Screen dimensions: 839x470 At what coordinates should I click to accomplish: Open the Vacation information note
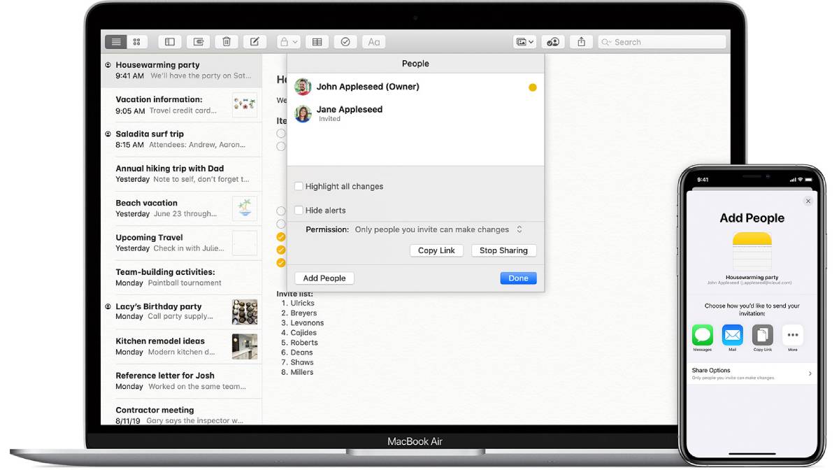(182, 105)
